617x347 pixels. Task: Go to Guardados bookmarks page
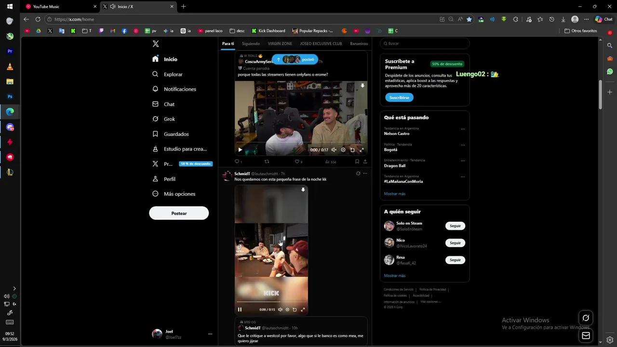(176, 134)
